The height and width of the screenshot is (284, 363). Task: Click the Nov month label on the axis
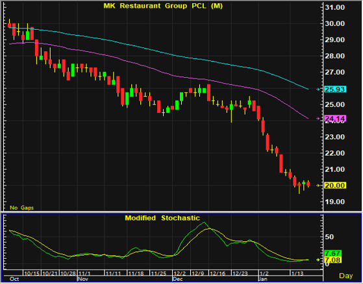pos(83,279)
